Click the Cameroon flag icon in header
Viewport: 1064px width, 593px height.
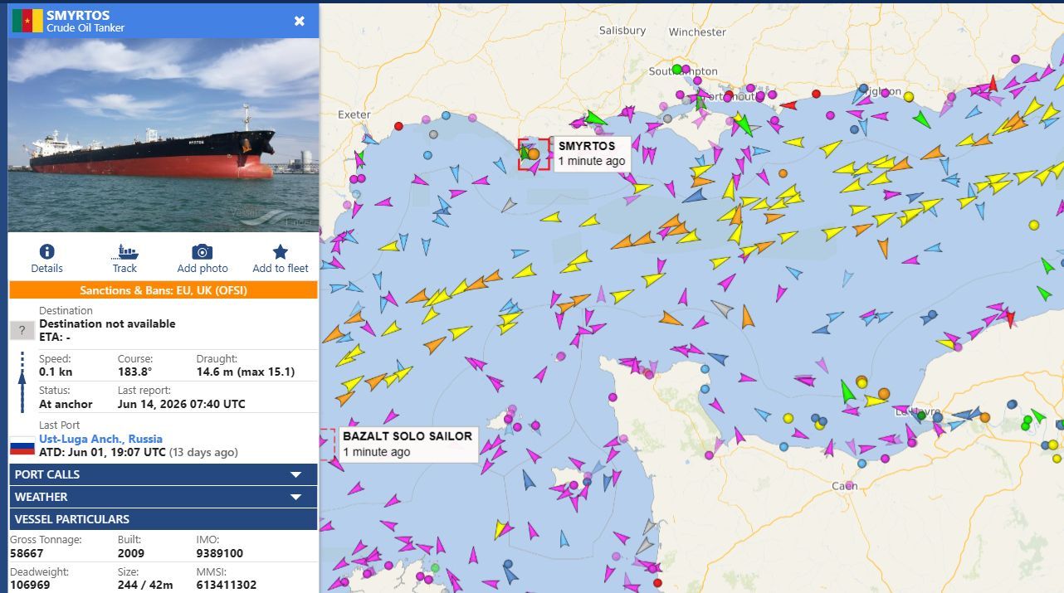[27, 21]
